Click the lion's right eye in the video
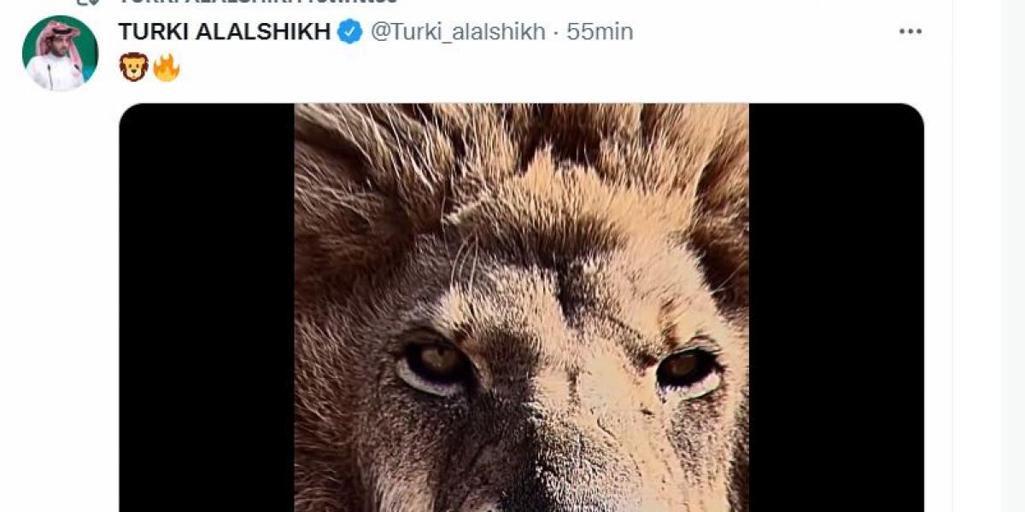The image size is (1025, 512). pos(688,369)
